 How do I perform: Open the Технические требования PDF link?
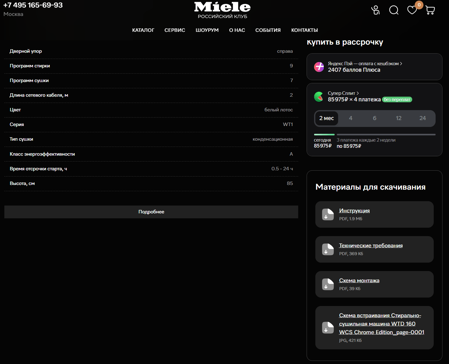tap(371, 246)
